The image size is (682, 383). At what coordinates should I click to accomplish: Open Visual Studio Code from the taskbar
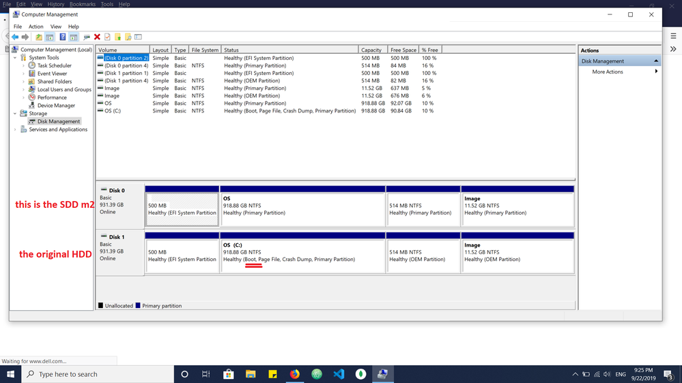coord(339,374)
